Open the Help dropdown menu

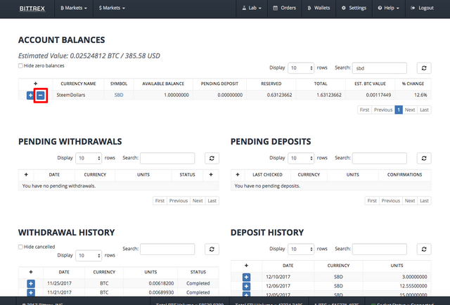pyautogui.click(x=389, y=8)
